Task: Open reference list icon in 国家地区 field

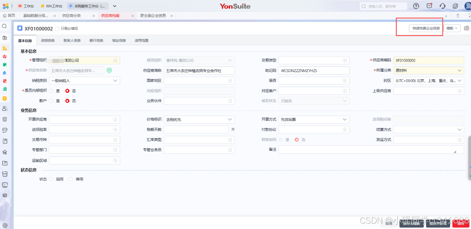Action: coord(230,81)
